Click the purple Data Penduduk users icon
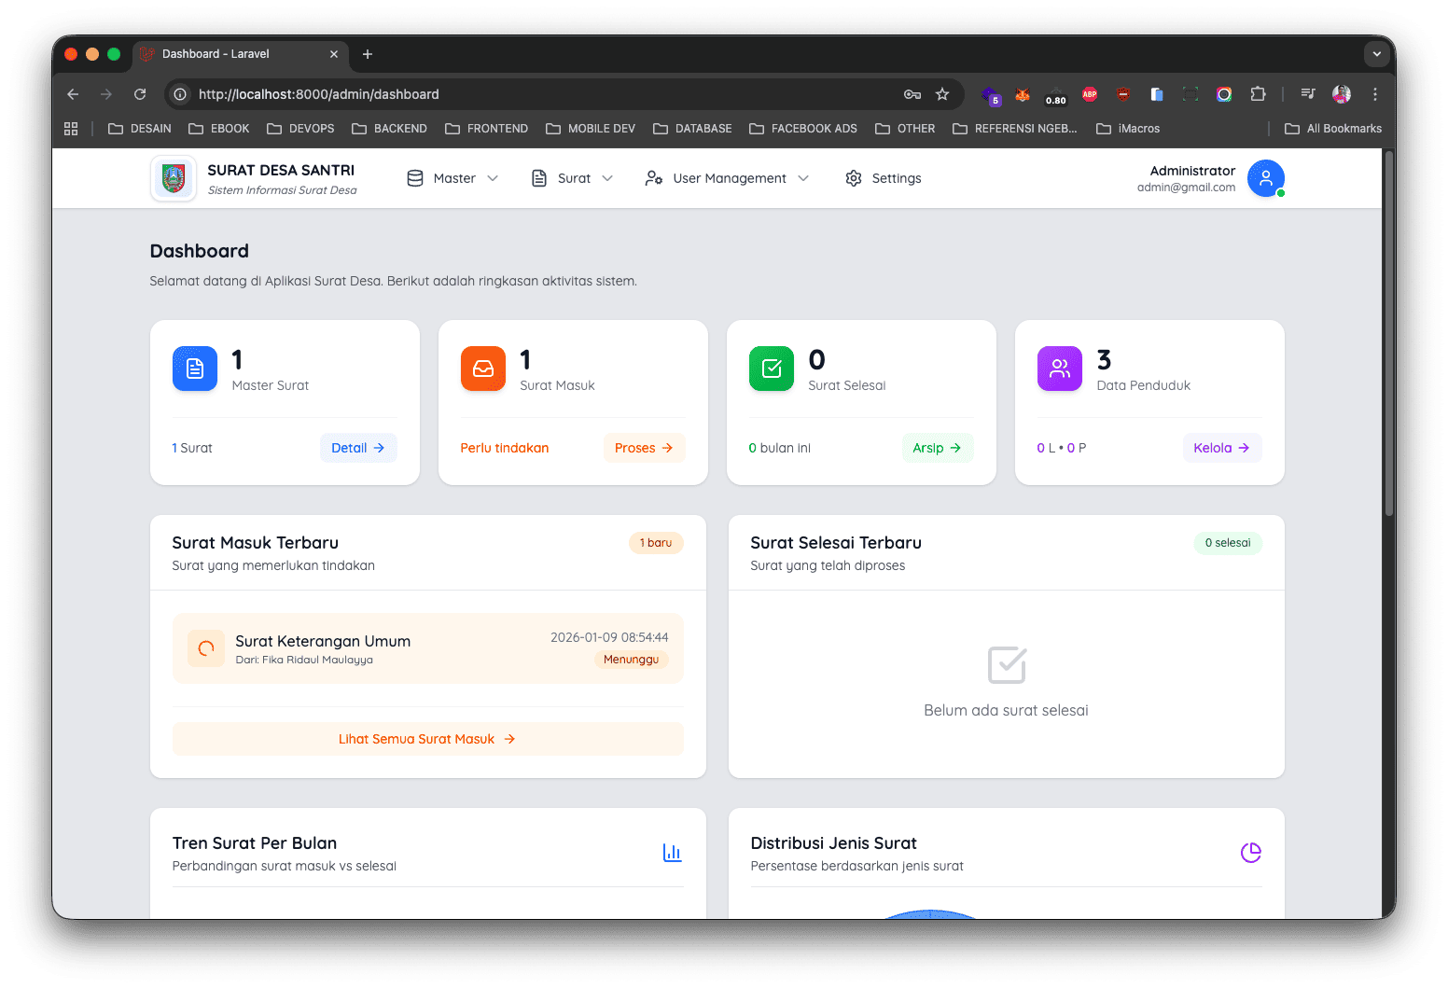The width and height of the screenshot is (1448, 988). pyautogui.click(x=1060, y=369)
